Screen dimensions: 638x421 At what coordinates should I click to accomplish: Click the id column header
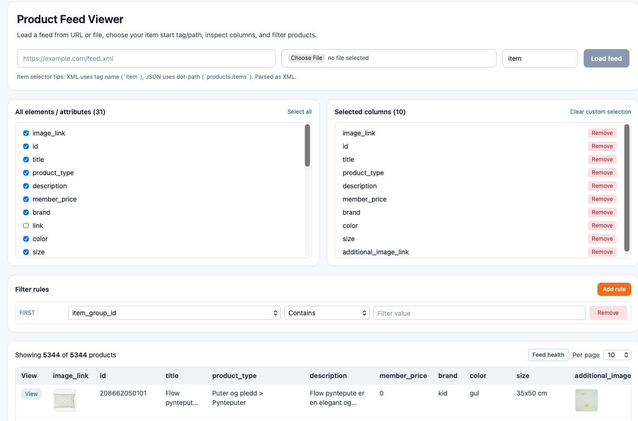pyautogui.click(x=103, y=376)
